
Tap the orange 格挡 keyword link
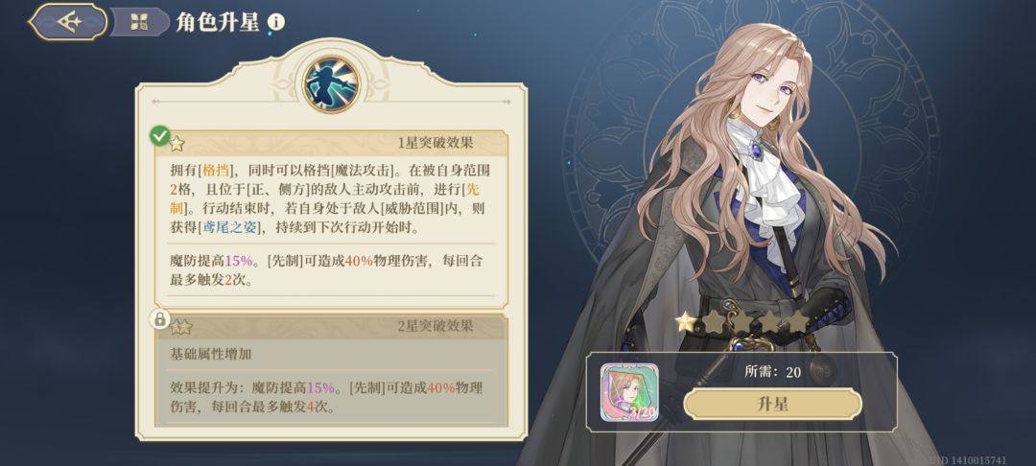click(x=216, y=171)
